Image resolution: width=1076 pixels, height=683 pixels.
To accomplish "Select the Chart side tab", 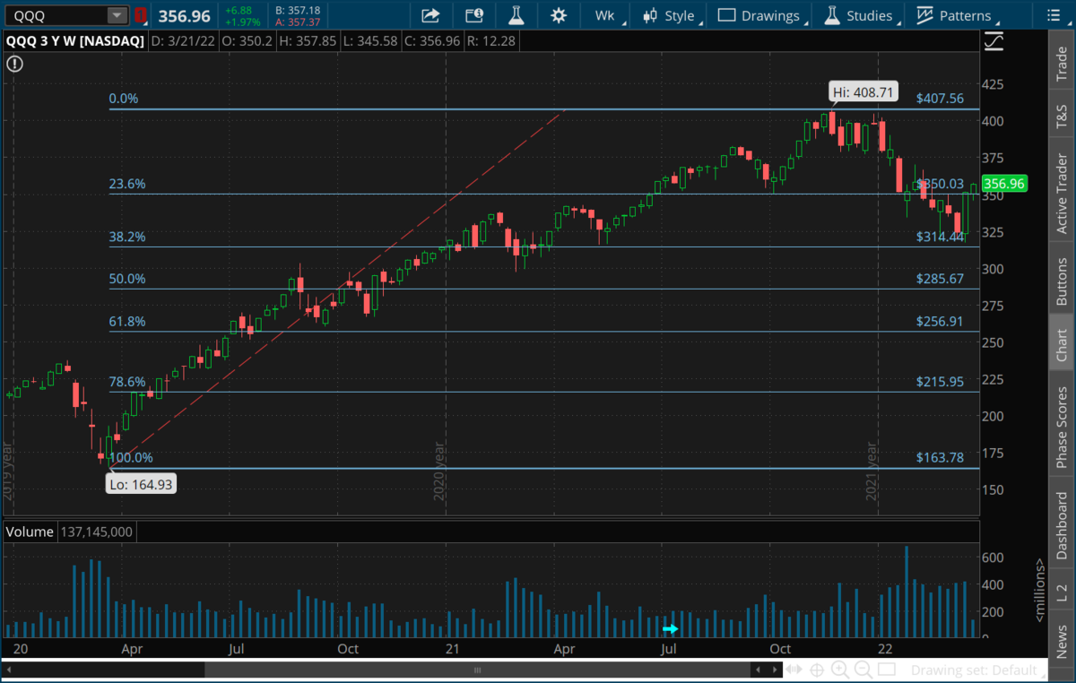I will coord(1062,343).
